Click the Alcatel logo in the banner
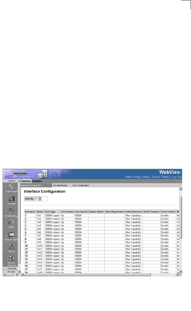 [20, 173]
